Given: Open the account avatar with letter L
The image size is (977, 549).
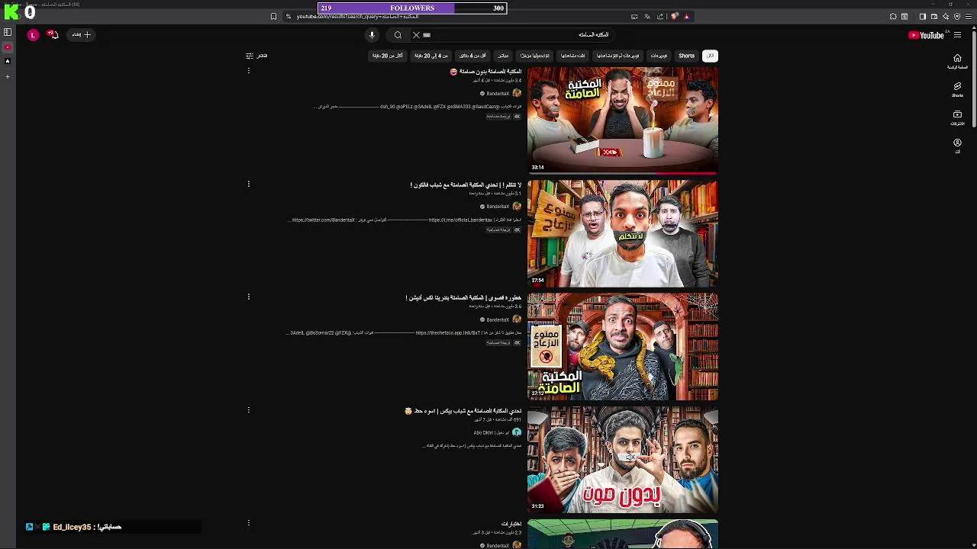Looking at the screenshot, I should 33,35.
